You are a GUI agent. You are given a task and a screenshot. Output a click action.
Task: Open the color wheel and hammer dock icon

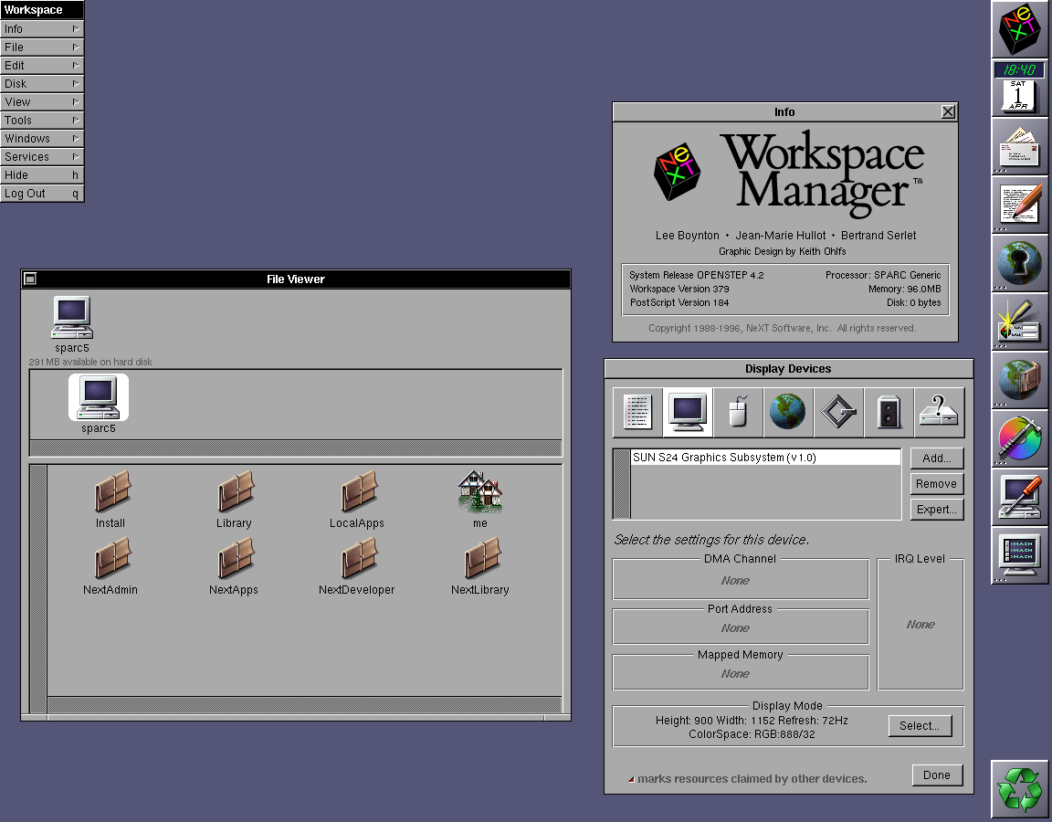point(1019,437)
